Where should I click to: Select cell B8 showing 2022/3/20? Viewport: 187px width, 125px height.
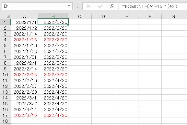[x=53, y=63]
